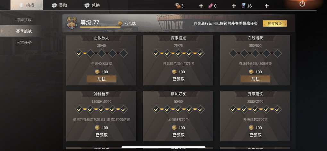This screenshot has height=151, width=327.
Task: Select the 挑战 tab
Action: point(27,5)
